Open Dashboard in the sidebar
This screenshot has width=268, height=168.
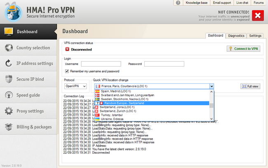point(28,32)
